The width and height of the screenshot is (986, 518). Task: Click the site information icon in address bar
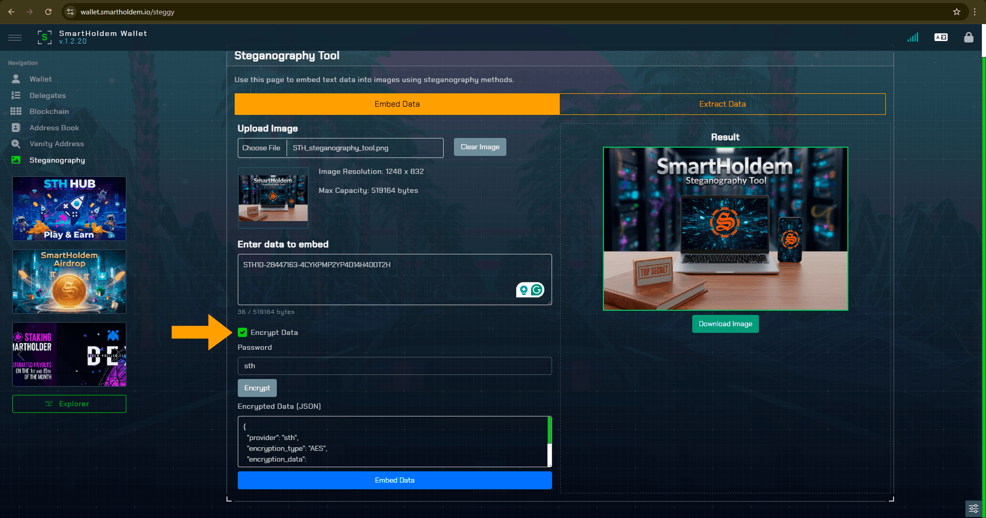pos(71,12)
